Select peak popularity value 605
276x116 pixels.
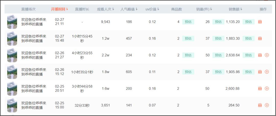click(x=129, y=72)
